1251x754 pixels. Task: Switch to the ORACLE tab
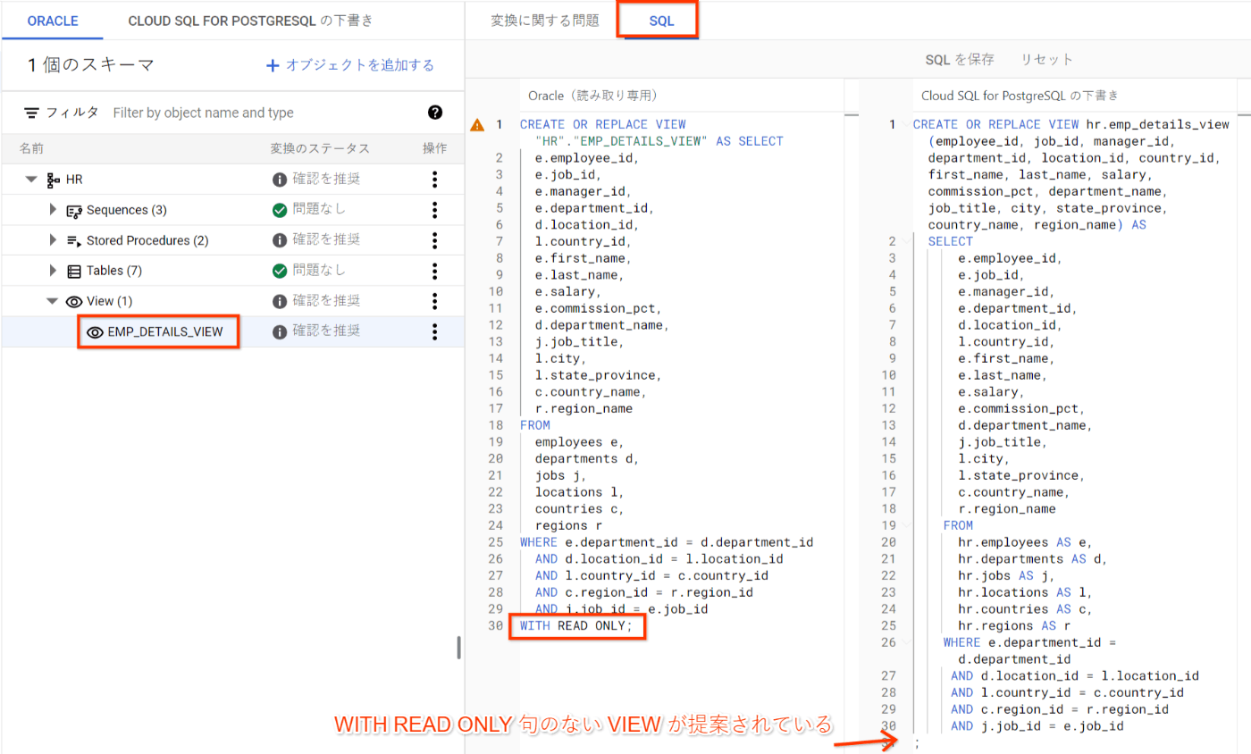coord(53,20)
